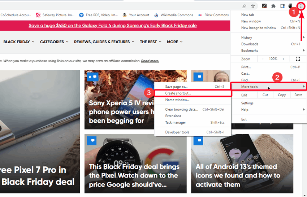Viewport: 307px width, 197px height.
Task: Increase zoom with the plus button
Action: coord(283,59)
